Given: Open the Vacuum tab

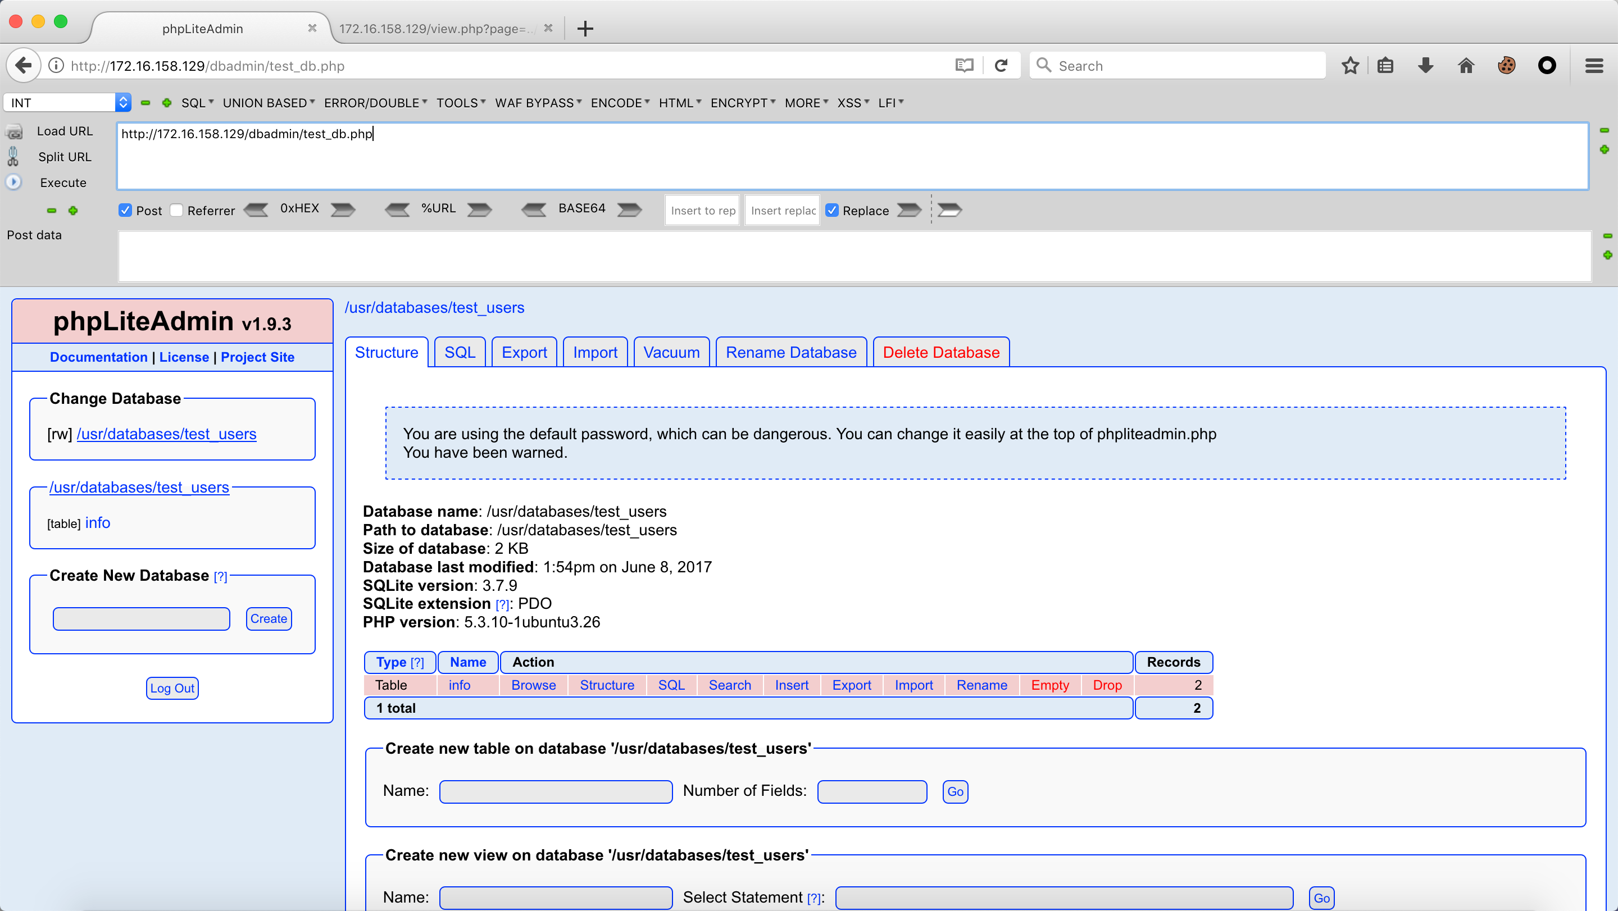Looking at the screenshot, I should pos(671,352).
